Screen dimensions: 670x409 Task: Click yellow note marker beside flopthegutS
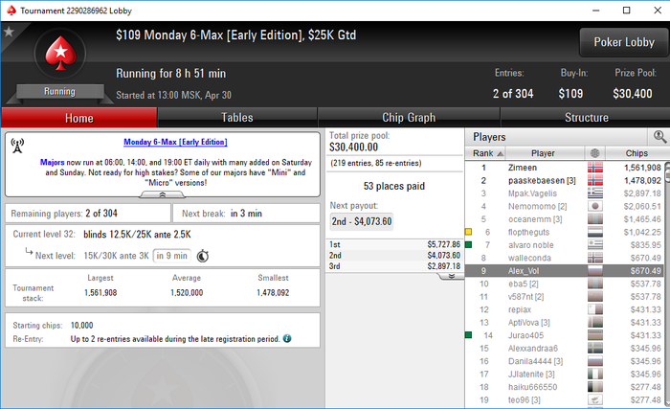[x=468, y=232]
